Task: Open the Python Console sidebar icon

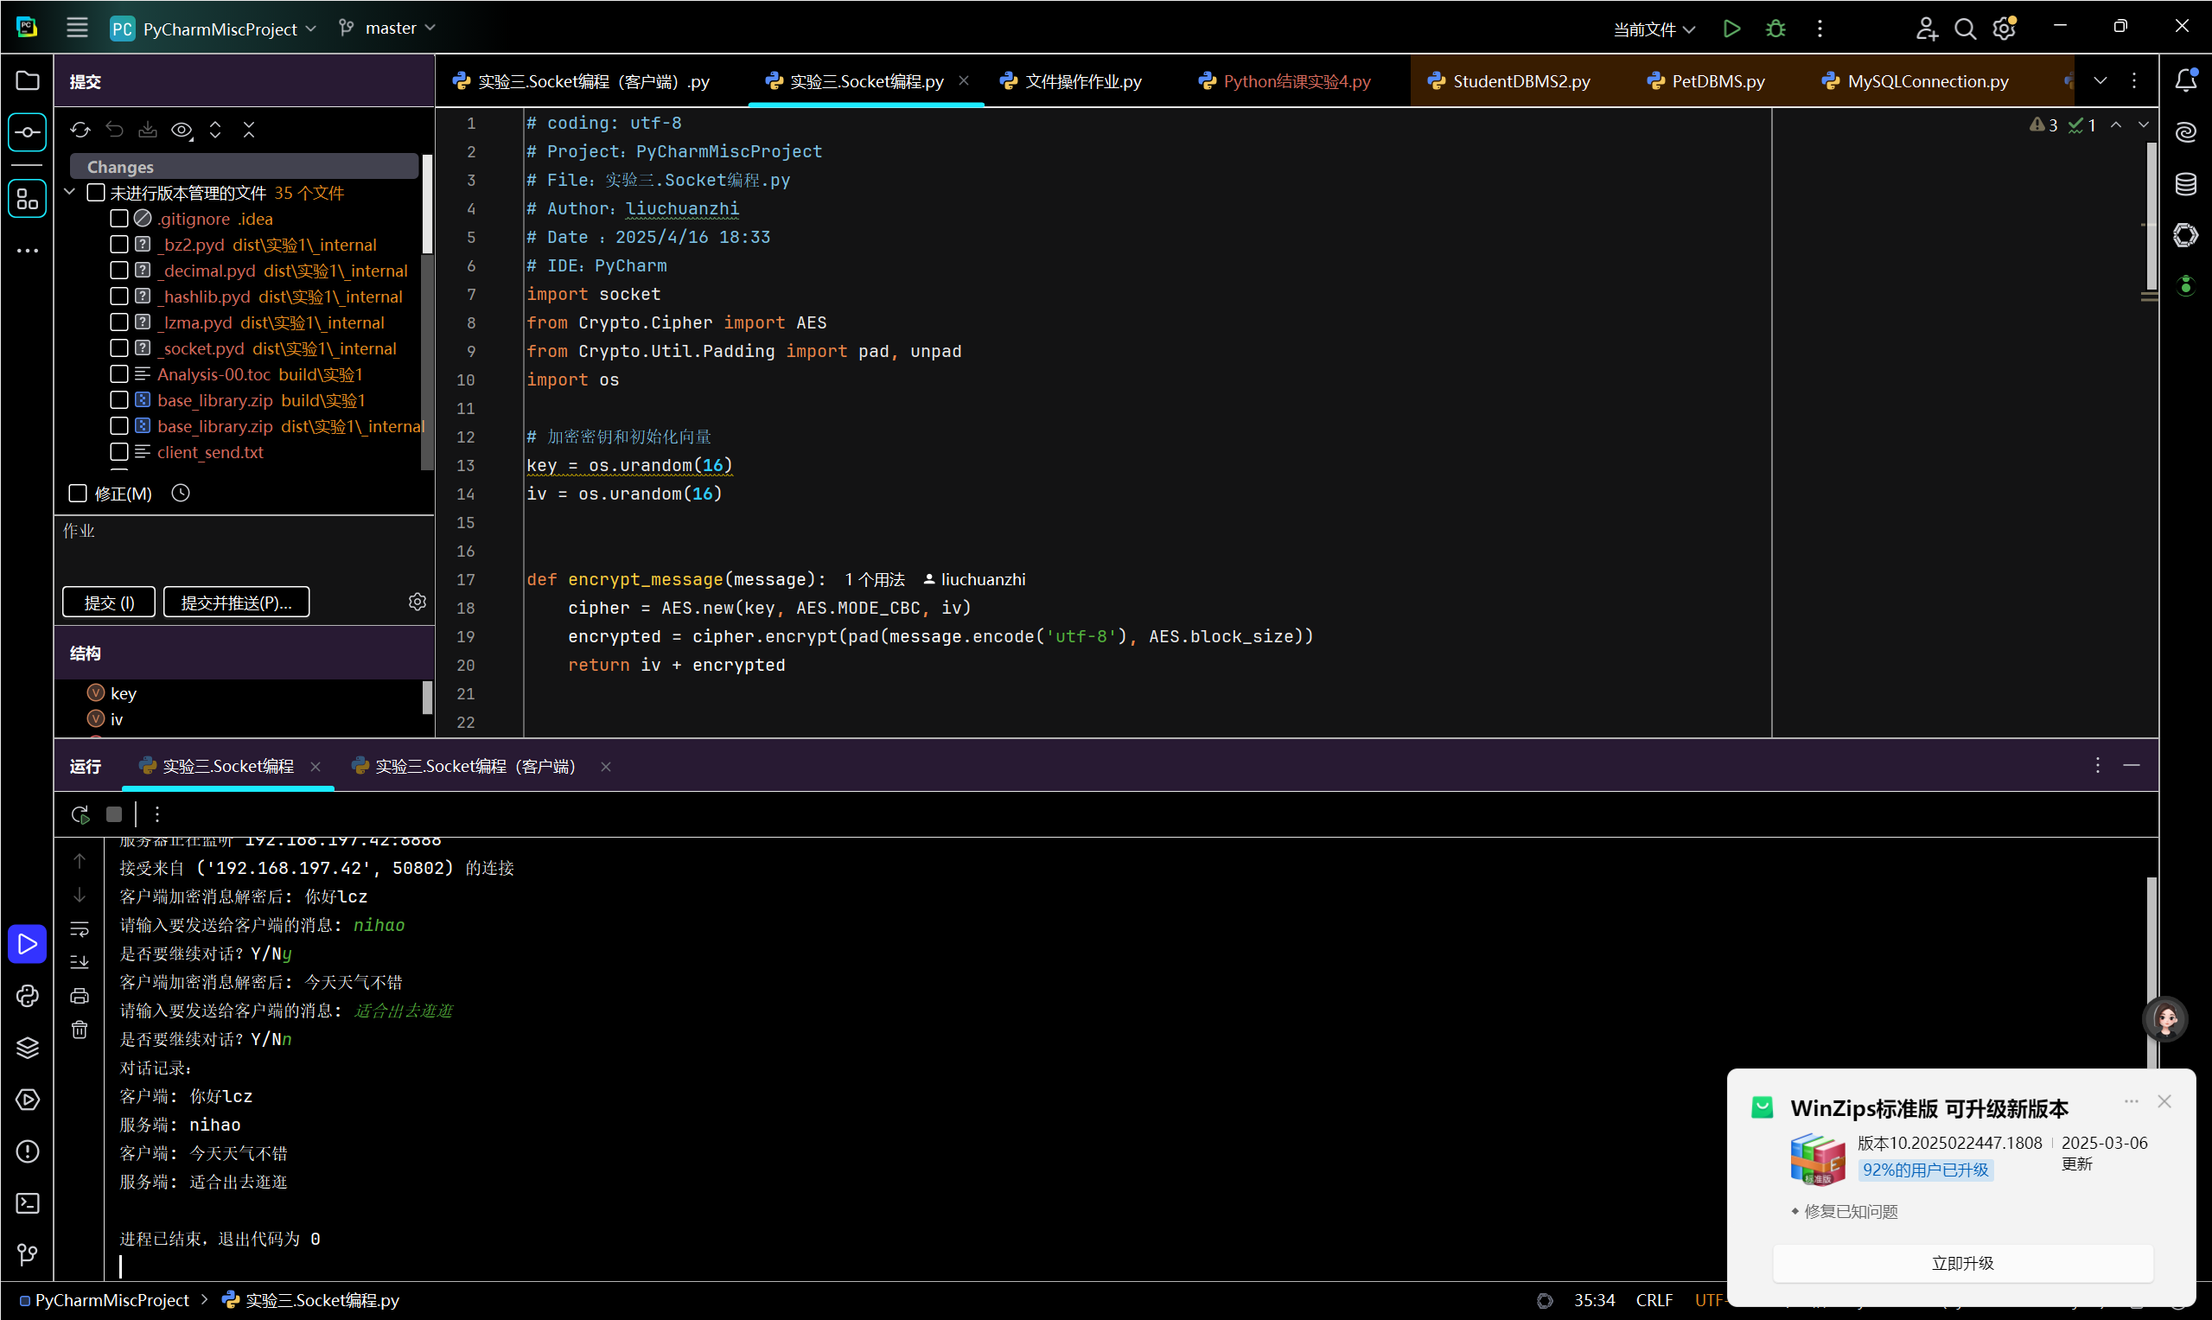Action: [x=28, y=996]
